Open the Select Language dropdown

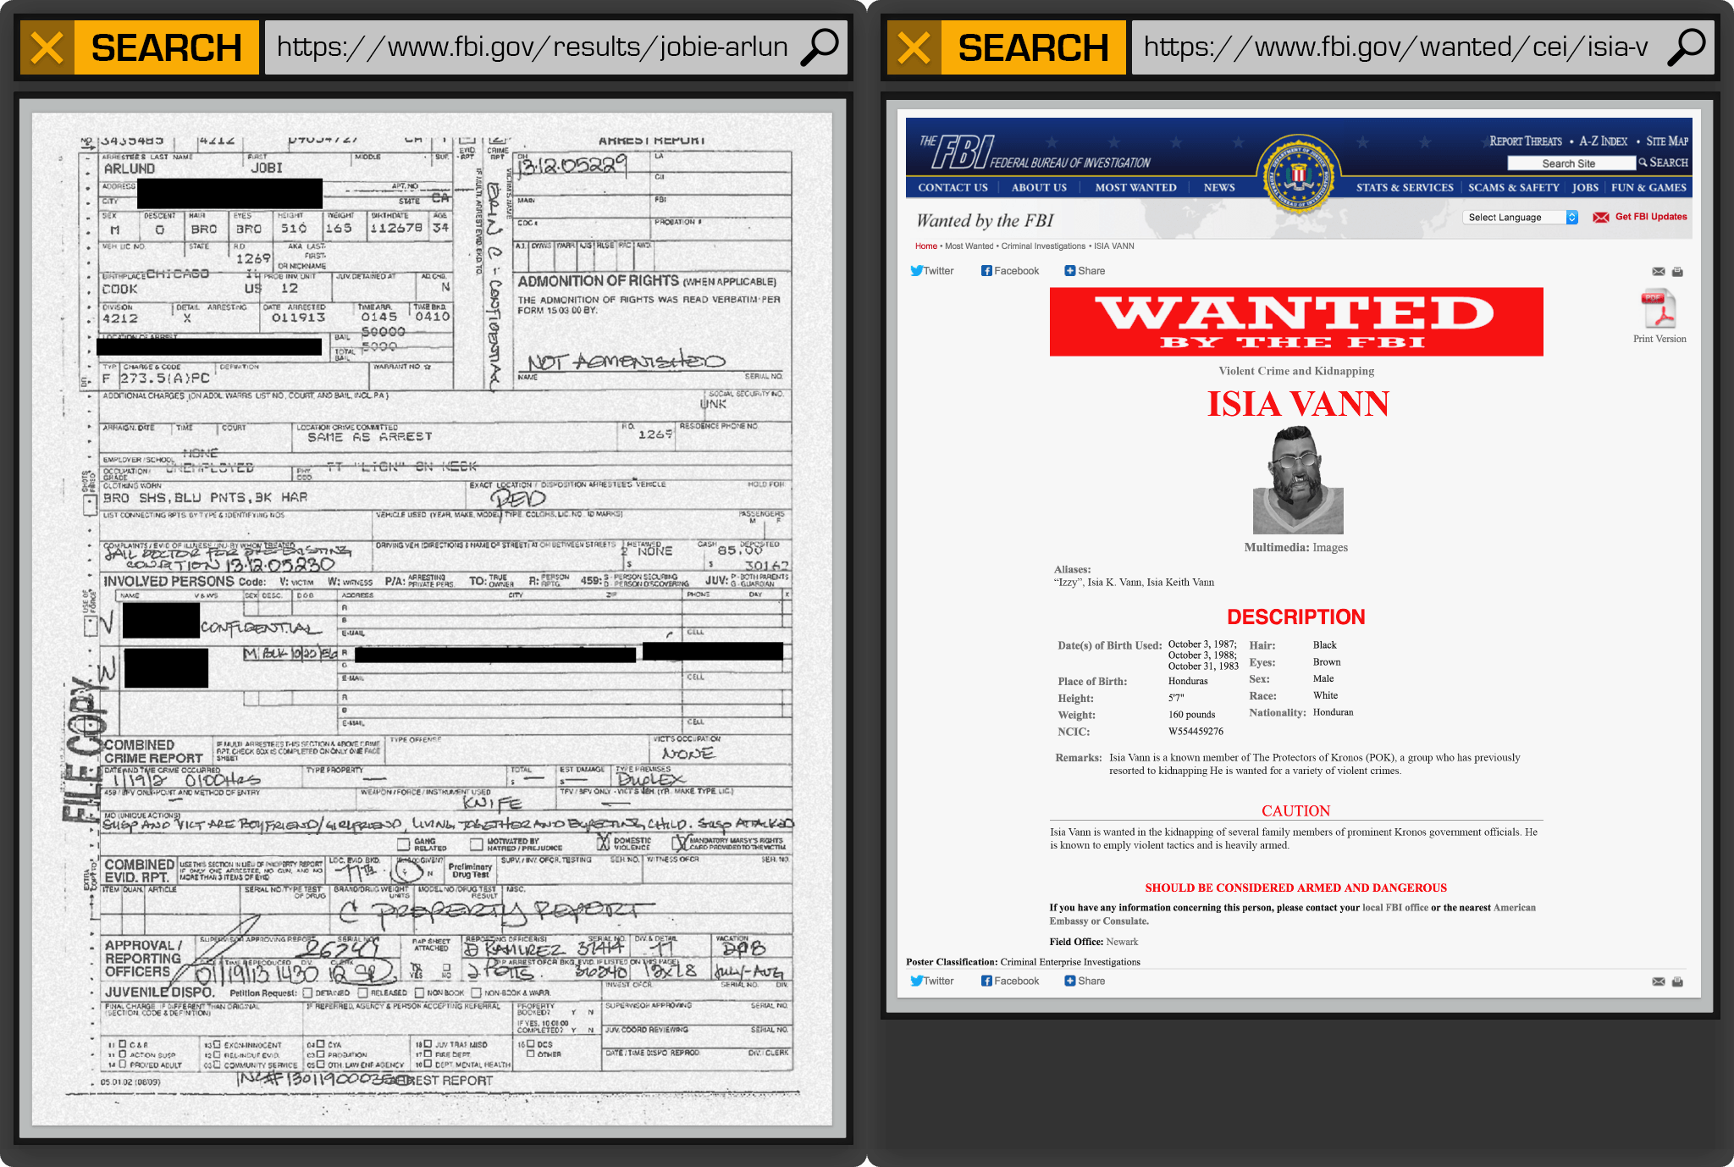tap(1521, 218)
